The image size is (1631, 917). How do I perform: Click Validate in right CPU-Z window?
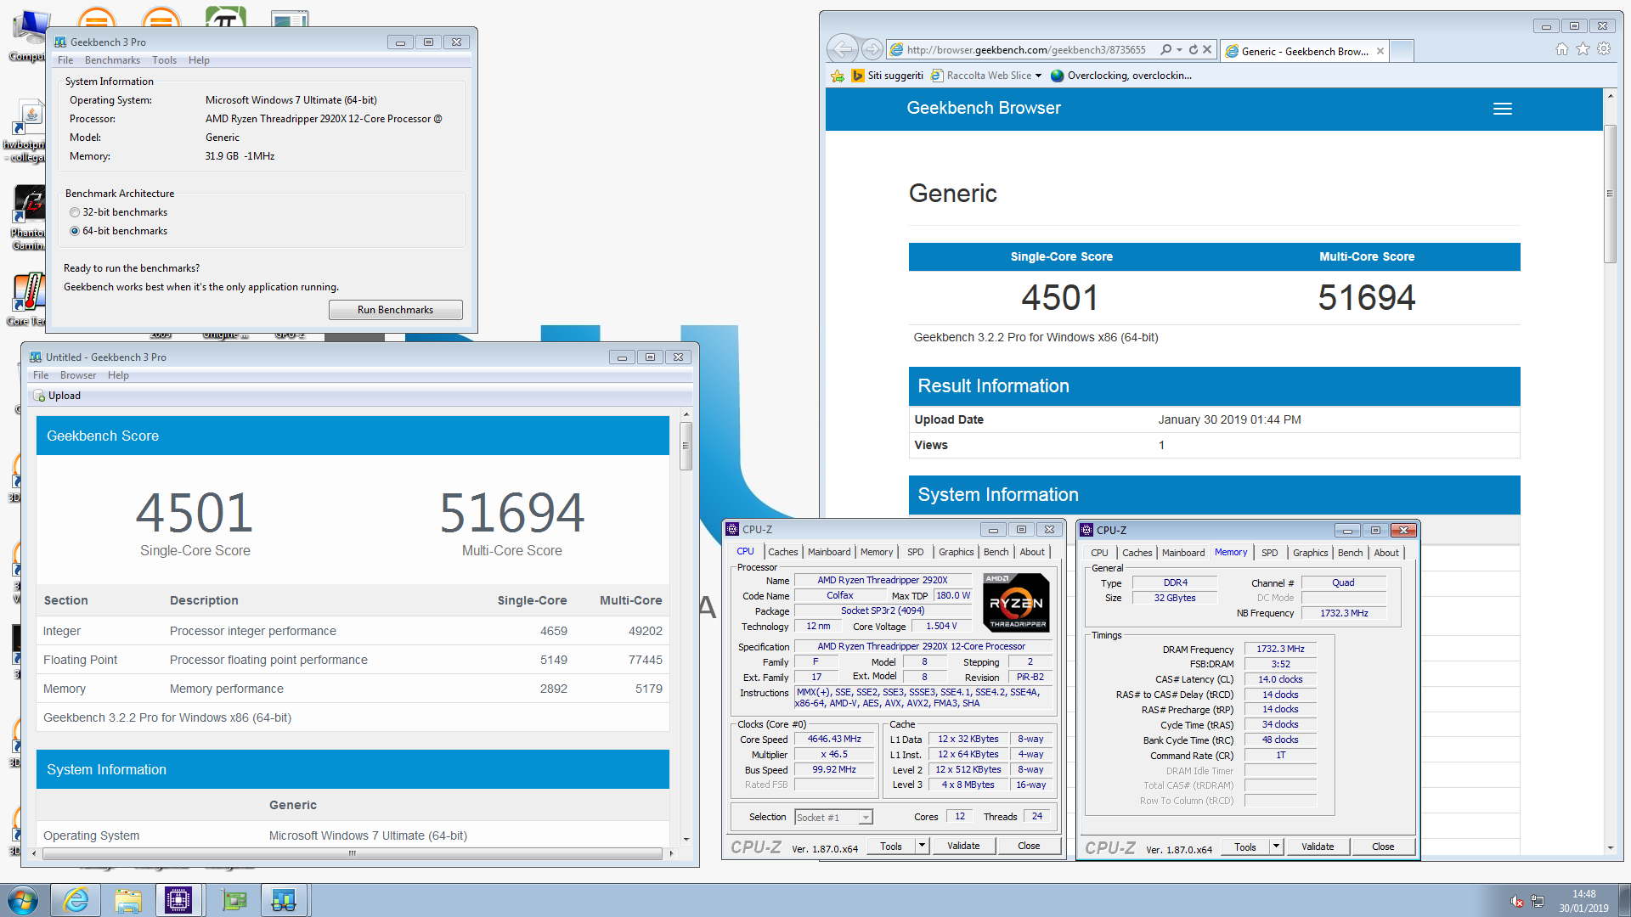click(1318, 847)
